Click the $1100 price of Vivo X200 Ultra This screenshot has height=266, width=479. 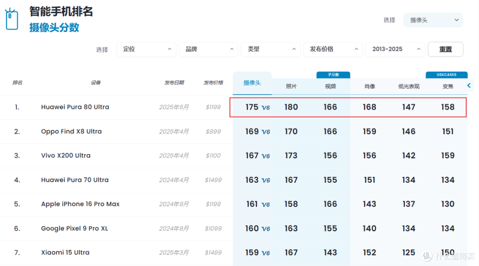pos(213,156)
